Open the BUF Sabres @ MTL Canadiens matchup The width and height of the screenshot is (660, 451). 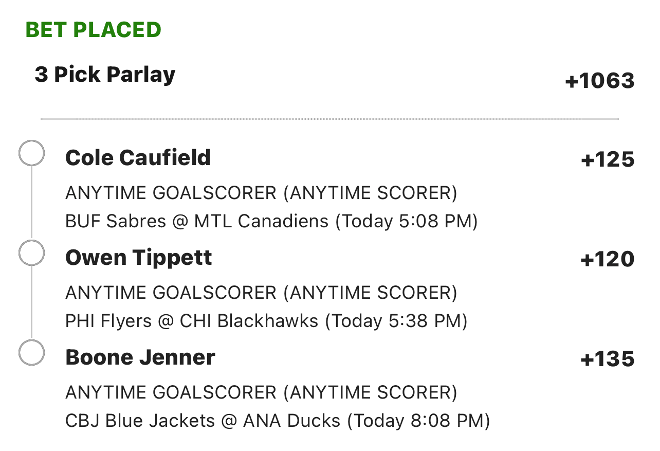pos(197,221)
